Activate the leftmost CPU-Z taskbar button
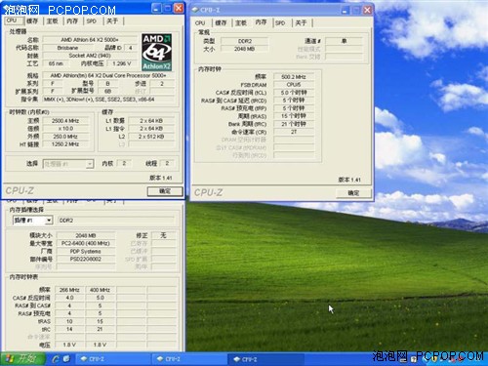 tap(113, 359)
